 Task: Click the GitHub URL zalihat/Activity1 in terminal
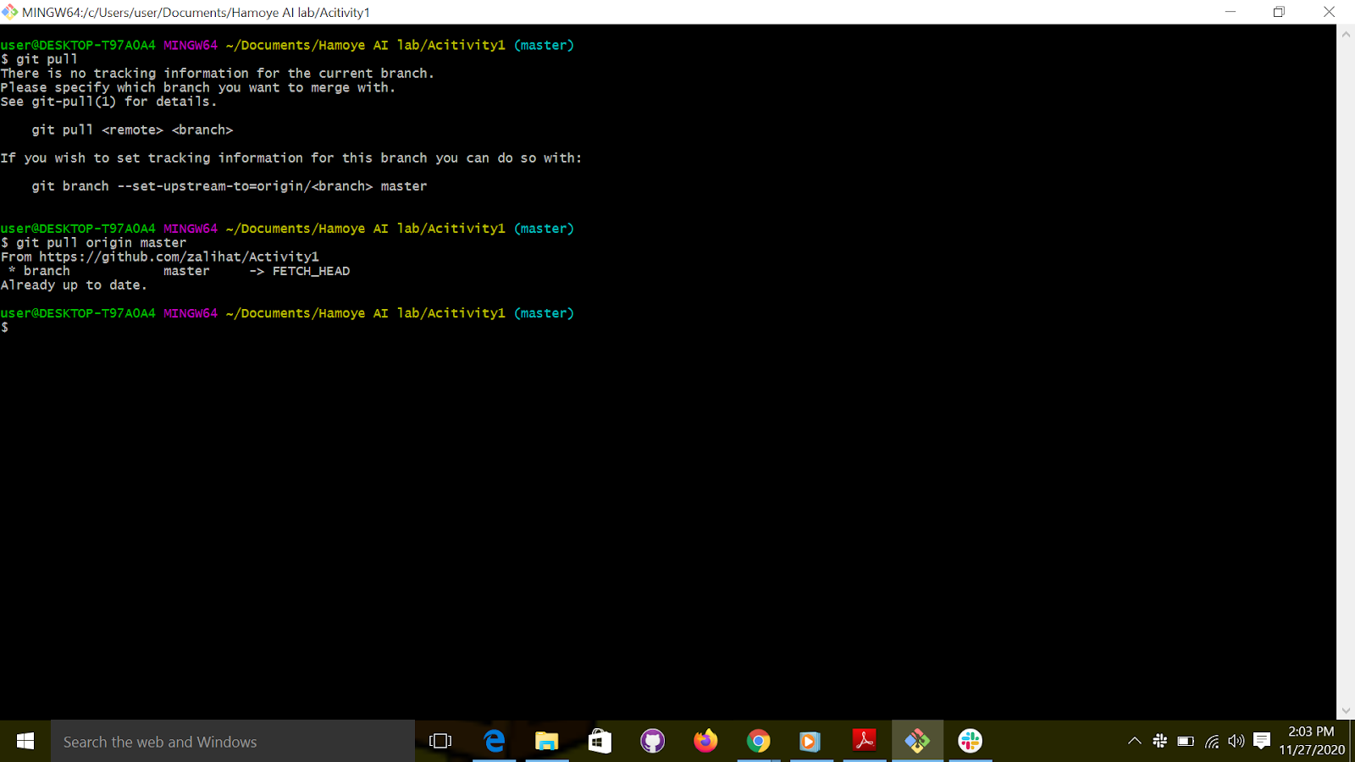[x=179, y=257]
